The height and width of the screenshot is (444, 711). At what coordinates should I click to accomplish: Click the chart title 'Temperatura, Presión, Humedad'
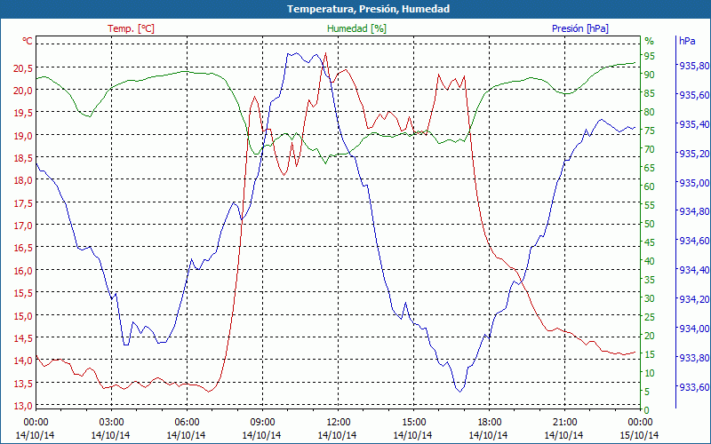tap(368, 9)
